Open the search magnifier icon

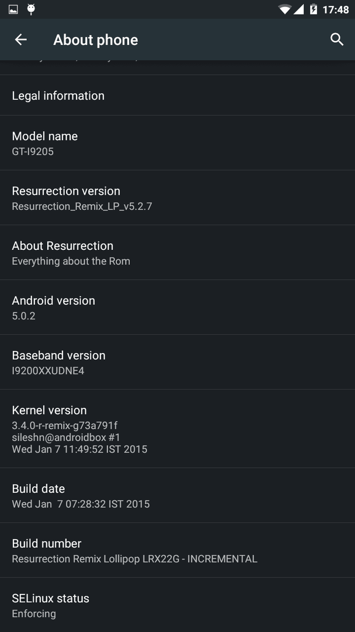(337, 40)
